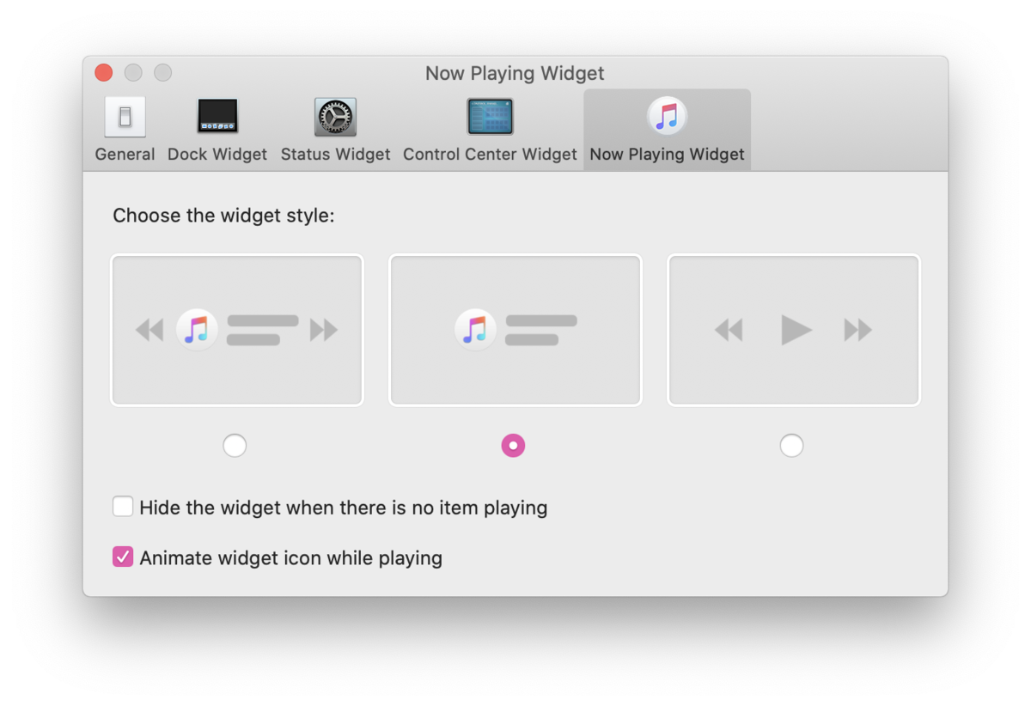Click the Now Playing Widget music icon
1031x706 pixels.
(x=667, y=116)
